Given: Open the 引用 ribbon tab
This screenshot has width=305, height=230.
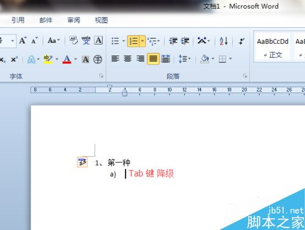Looking at the screenshot, I should pyautogui.click(x=18, y=20).
